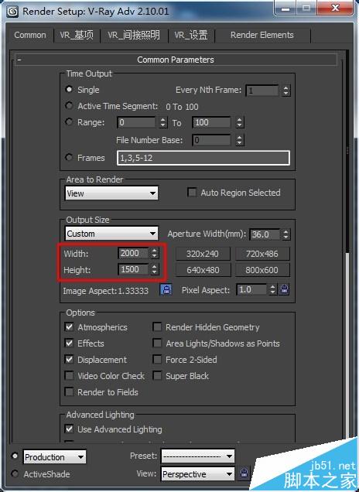Select the Frames radio button
Screen dimensions: 359x492
pyautogui.click(x=69, y=157)
